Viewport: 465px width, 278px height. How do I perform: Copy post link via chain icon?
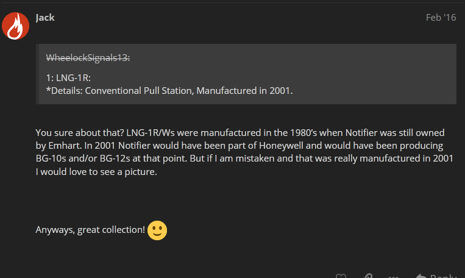[x=367, y=276]
